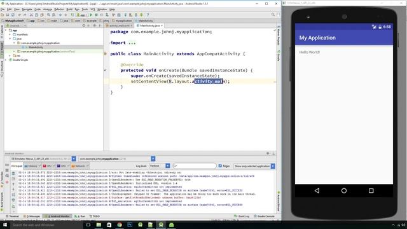
Task: Toggle the Gradle tool window side button
Action: tap(279, 55)
